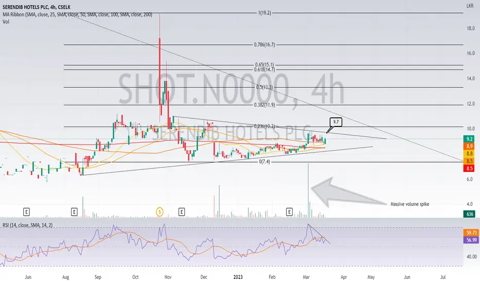Select the 0.236(10.2) Fibonacci level label
This screenshot has width=480, height=283.
point(265,127)
